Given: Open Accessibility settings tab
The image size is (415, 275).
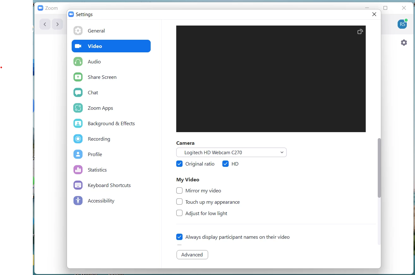Looking at the screenshot, I should (111, 201).
